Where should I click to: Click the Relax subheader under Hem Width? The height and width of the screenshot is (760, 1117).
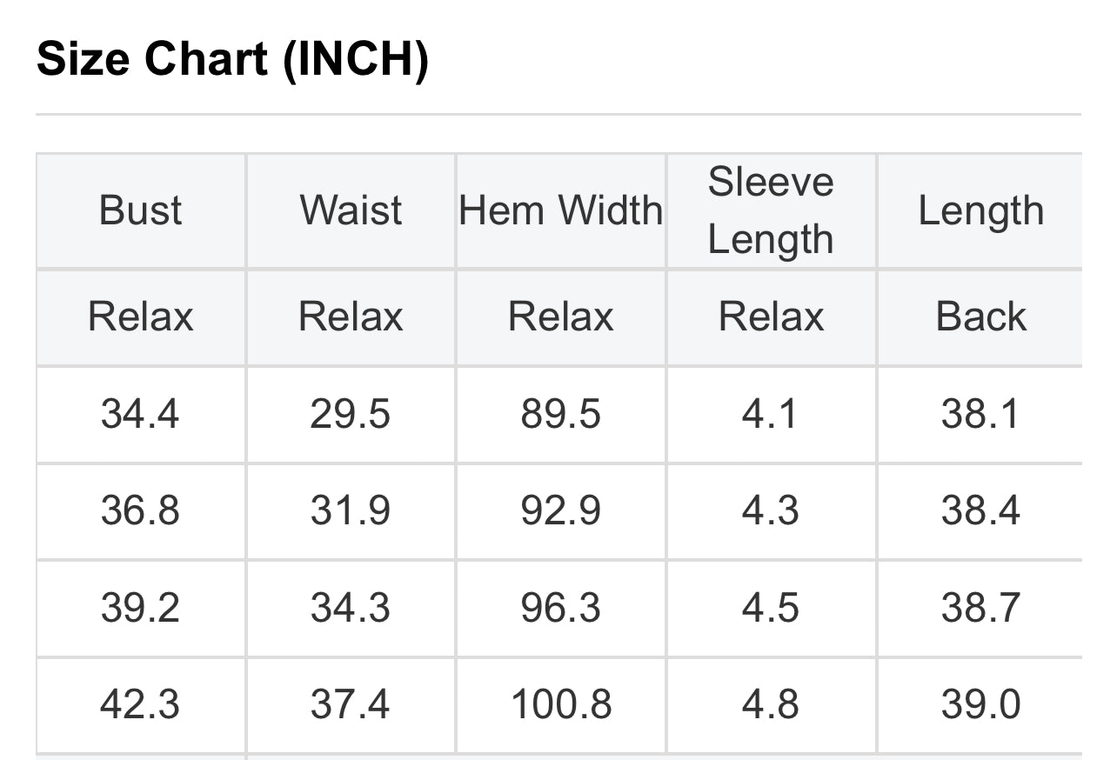click(x=561, y=317)
